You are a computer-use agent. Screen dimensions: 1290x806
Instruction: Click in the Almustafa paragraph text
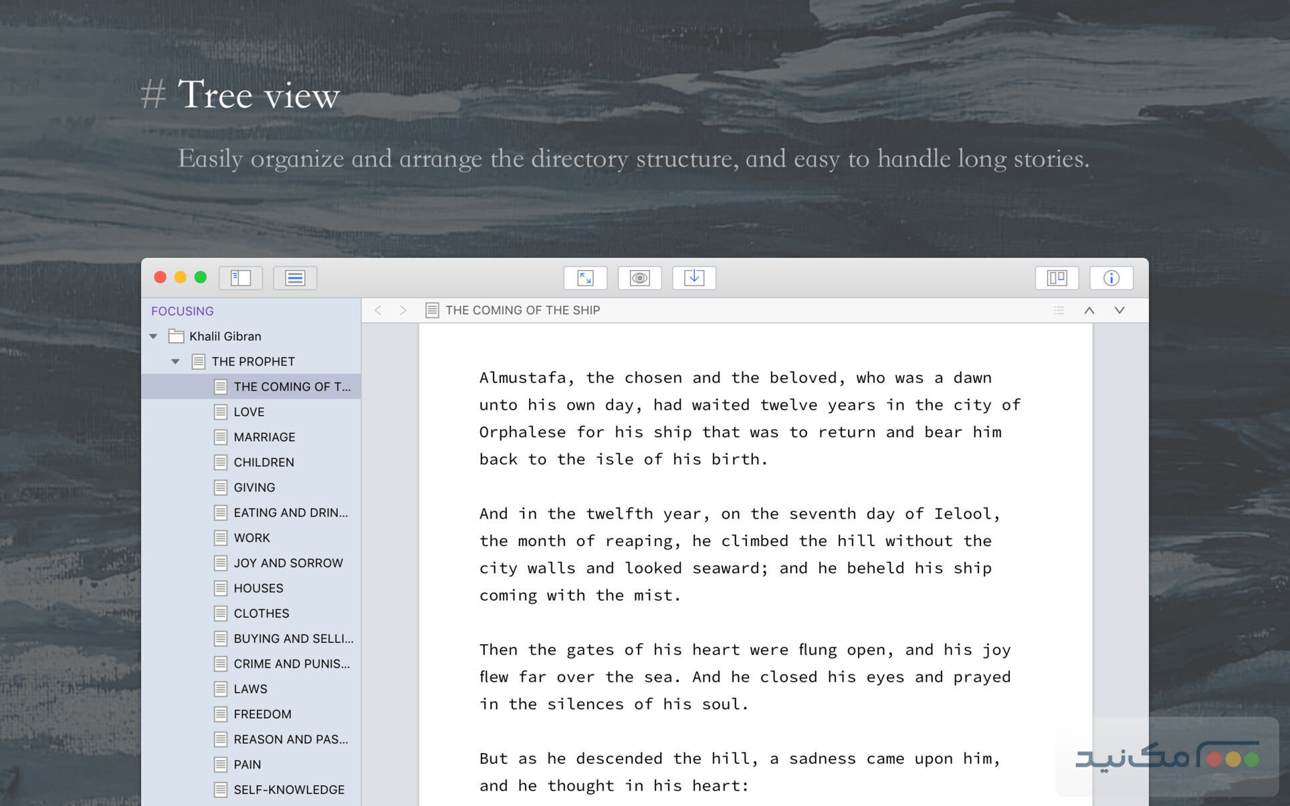pyautogui.click(x=749, y=418)
